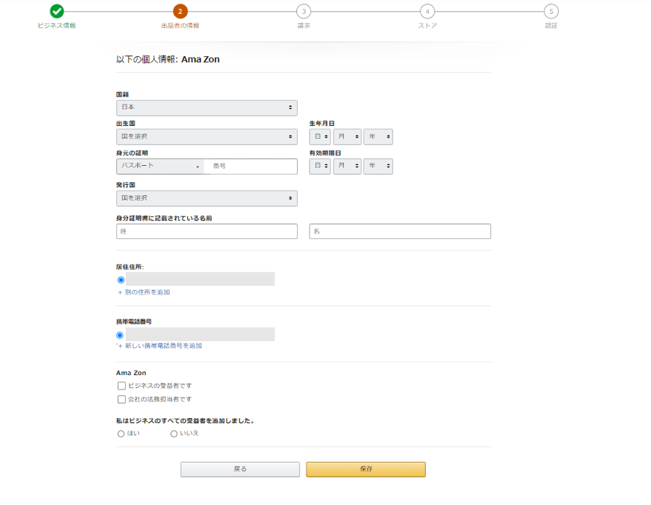Check 会社の法務担当者です checkbox
The height and width of the screenshot is (505, 651).
122,400
